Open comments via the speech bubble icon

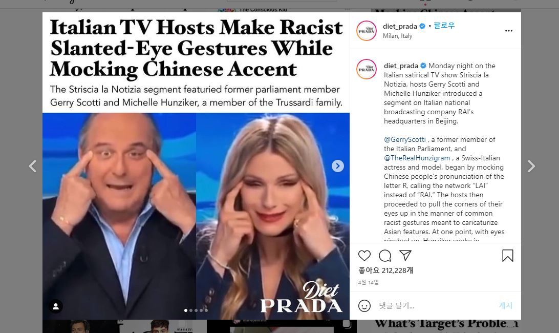click(x=385, y=256)
